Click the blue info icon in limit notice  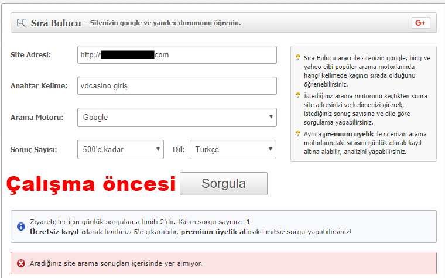(x=20, y=226)
